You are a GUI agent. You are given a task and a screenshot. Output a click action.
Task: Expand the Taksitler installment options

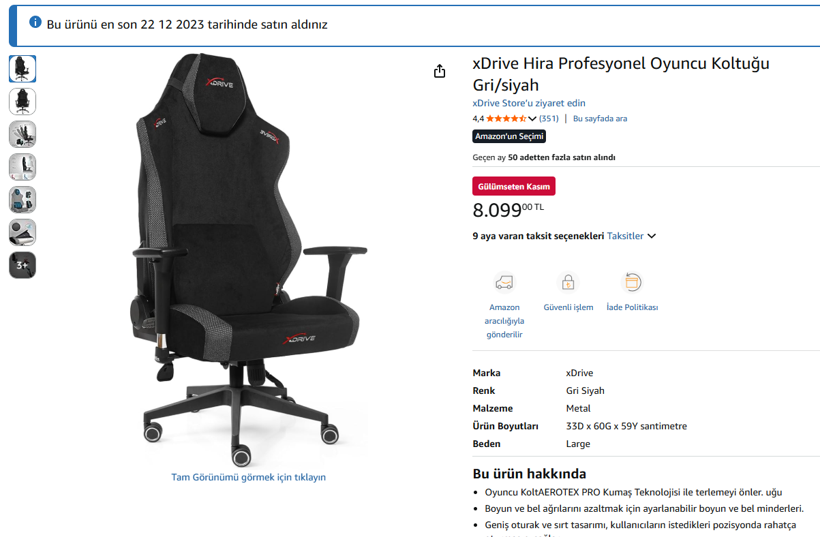(x=631, y=236)
